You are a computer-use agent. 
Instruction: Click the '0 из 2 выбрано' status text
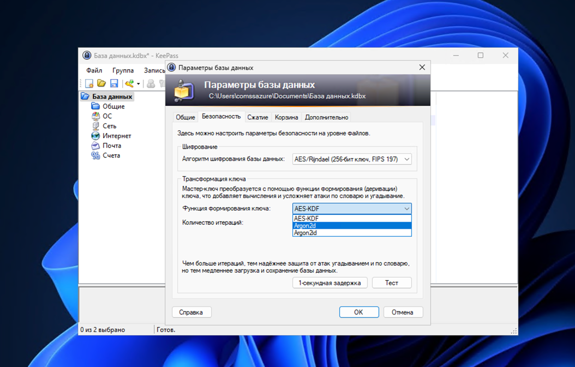pyautogui.click(x=103, y=329)
